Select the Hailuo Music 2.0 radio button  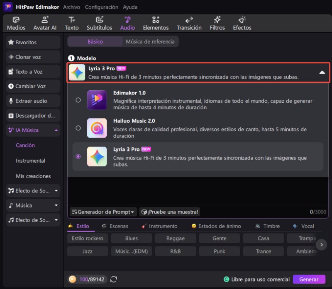(x=78, y=128)
